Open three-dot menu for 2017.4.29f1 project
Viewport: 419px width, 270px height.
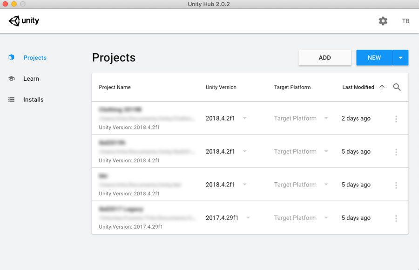[x=396, y=219]
